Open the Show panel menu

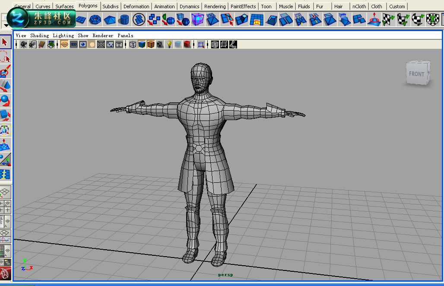point(83,35)
